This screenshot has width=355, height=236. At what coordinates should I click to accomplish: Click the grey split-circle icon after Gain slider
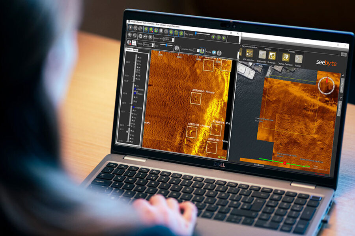(x=177, y=48)
